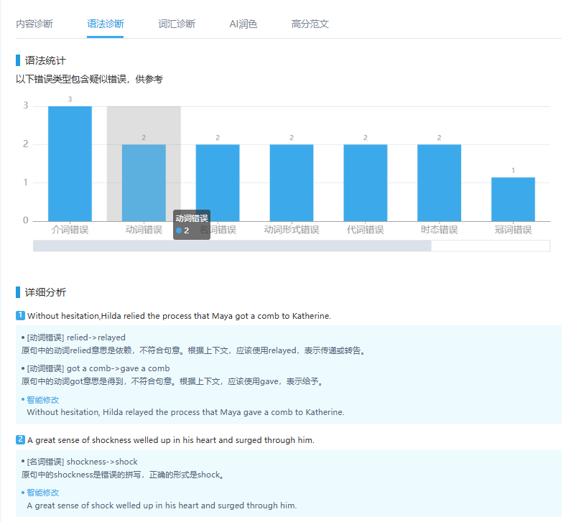Open the 词汇诊断 tab
The image size is (571, 522).
click(176, 24)
